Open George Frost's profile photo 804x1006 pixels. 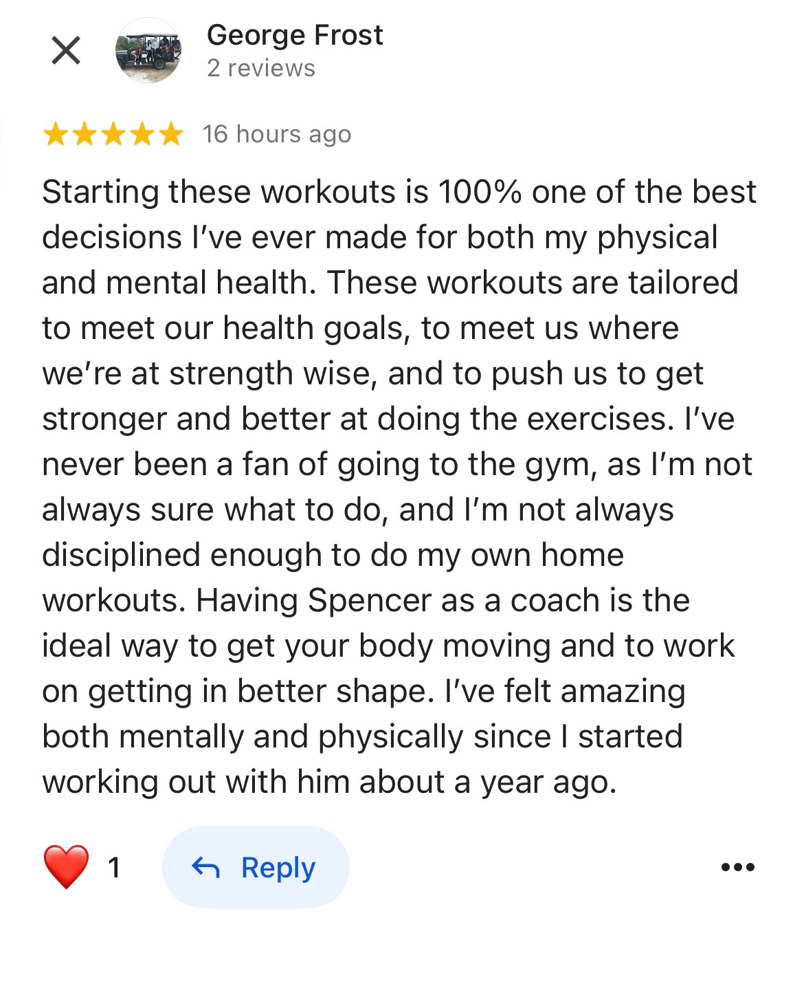tap(148, 50)
